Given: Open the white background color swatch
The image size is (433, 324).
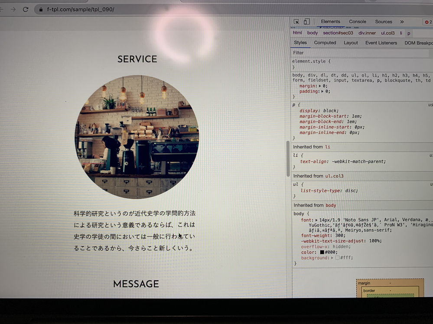Looking at the screenshot, I should [x=337, y=258].
